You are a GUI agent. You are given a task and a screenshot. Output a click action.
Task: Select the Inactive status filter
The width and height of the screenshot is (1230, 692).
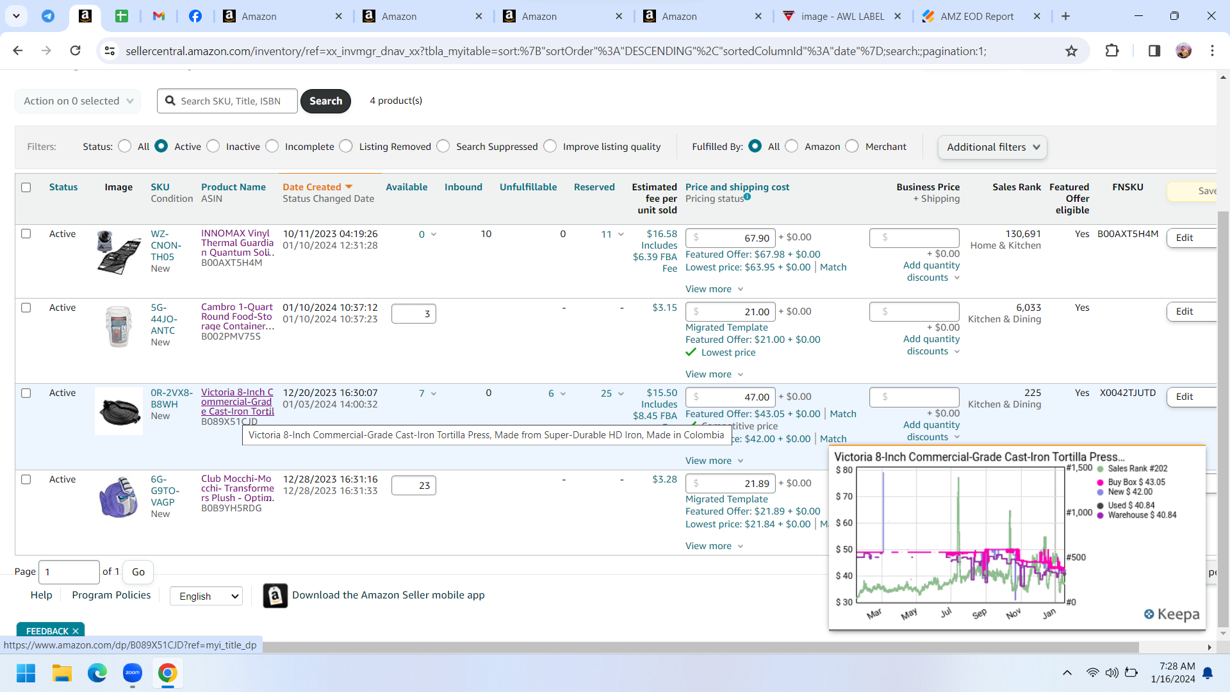pos(213,146)
